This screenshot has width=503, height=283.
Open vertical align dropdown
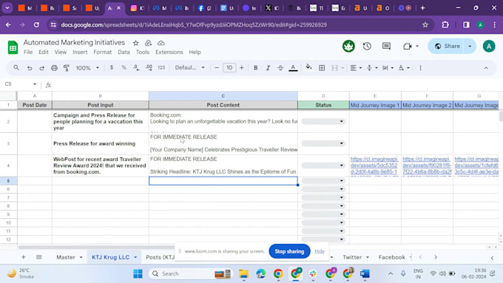tap(372, 68)
